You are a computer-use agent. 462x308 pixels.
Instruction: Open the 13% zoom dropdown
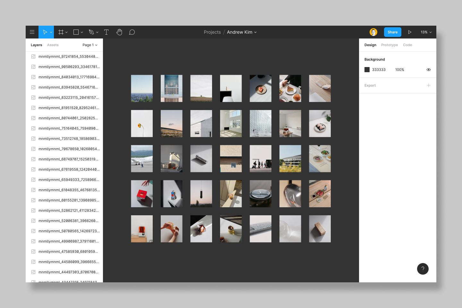point(426,32)
